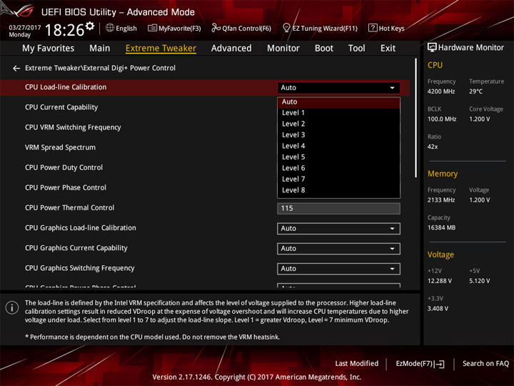Switch to EzMode(F7)
Image resolution: width=514 pixels, height=386 pixels.
coord(420,364)
